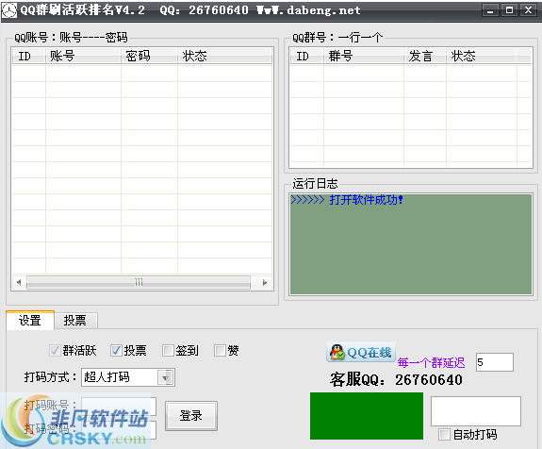
Task: Maximize the window
Action: coord(509,10)
